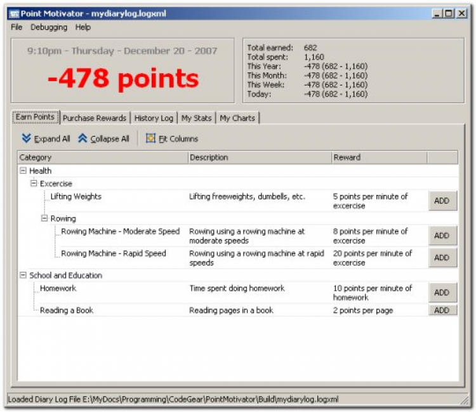Click the window resize grip in status bar
Viewport: 476px width, 412px height.
point(465,400)
